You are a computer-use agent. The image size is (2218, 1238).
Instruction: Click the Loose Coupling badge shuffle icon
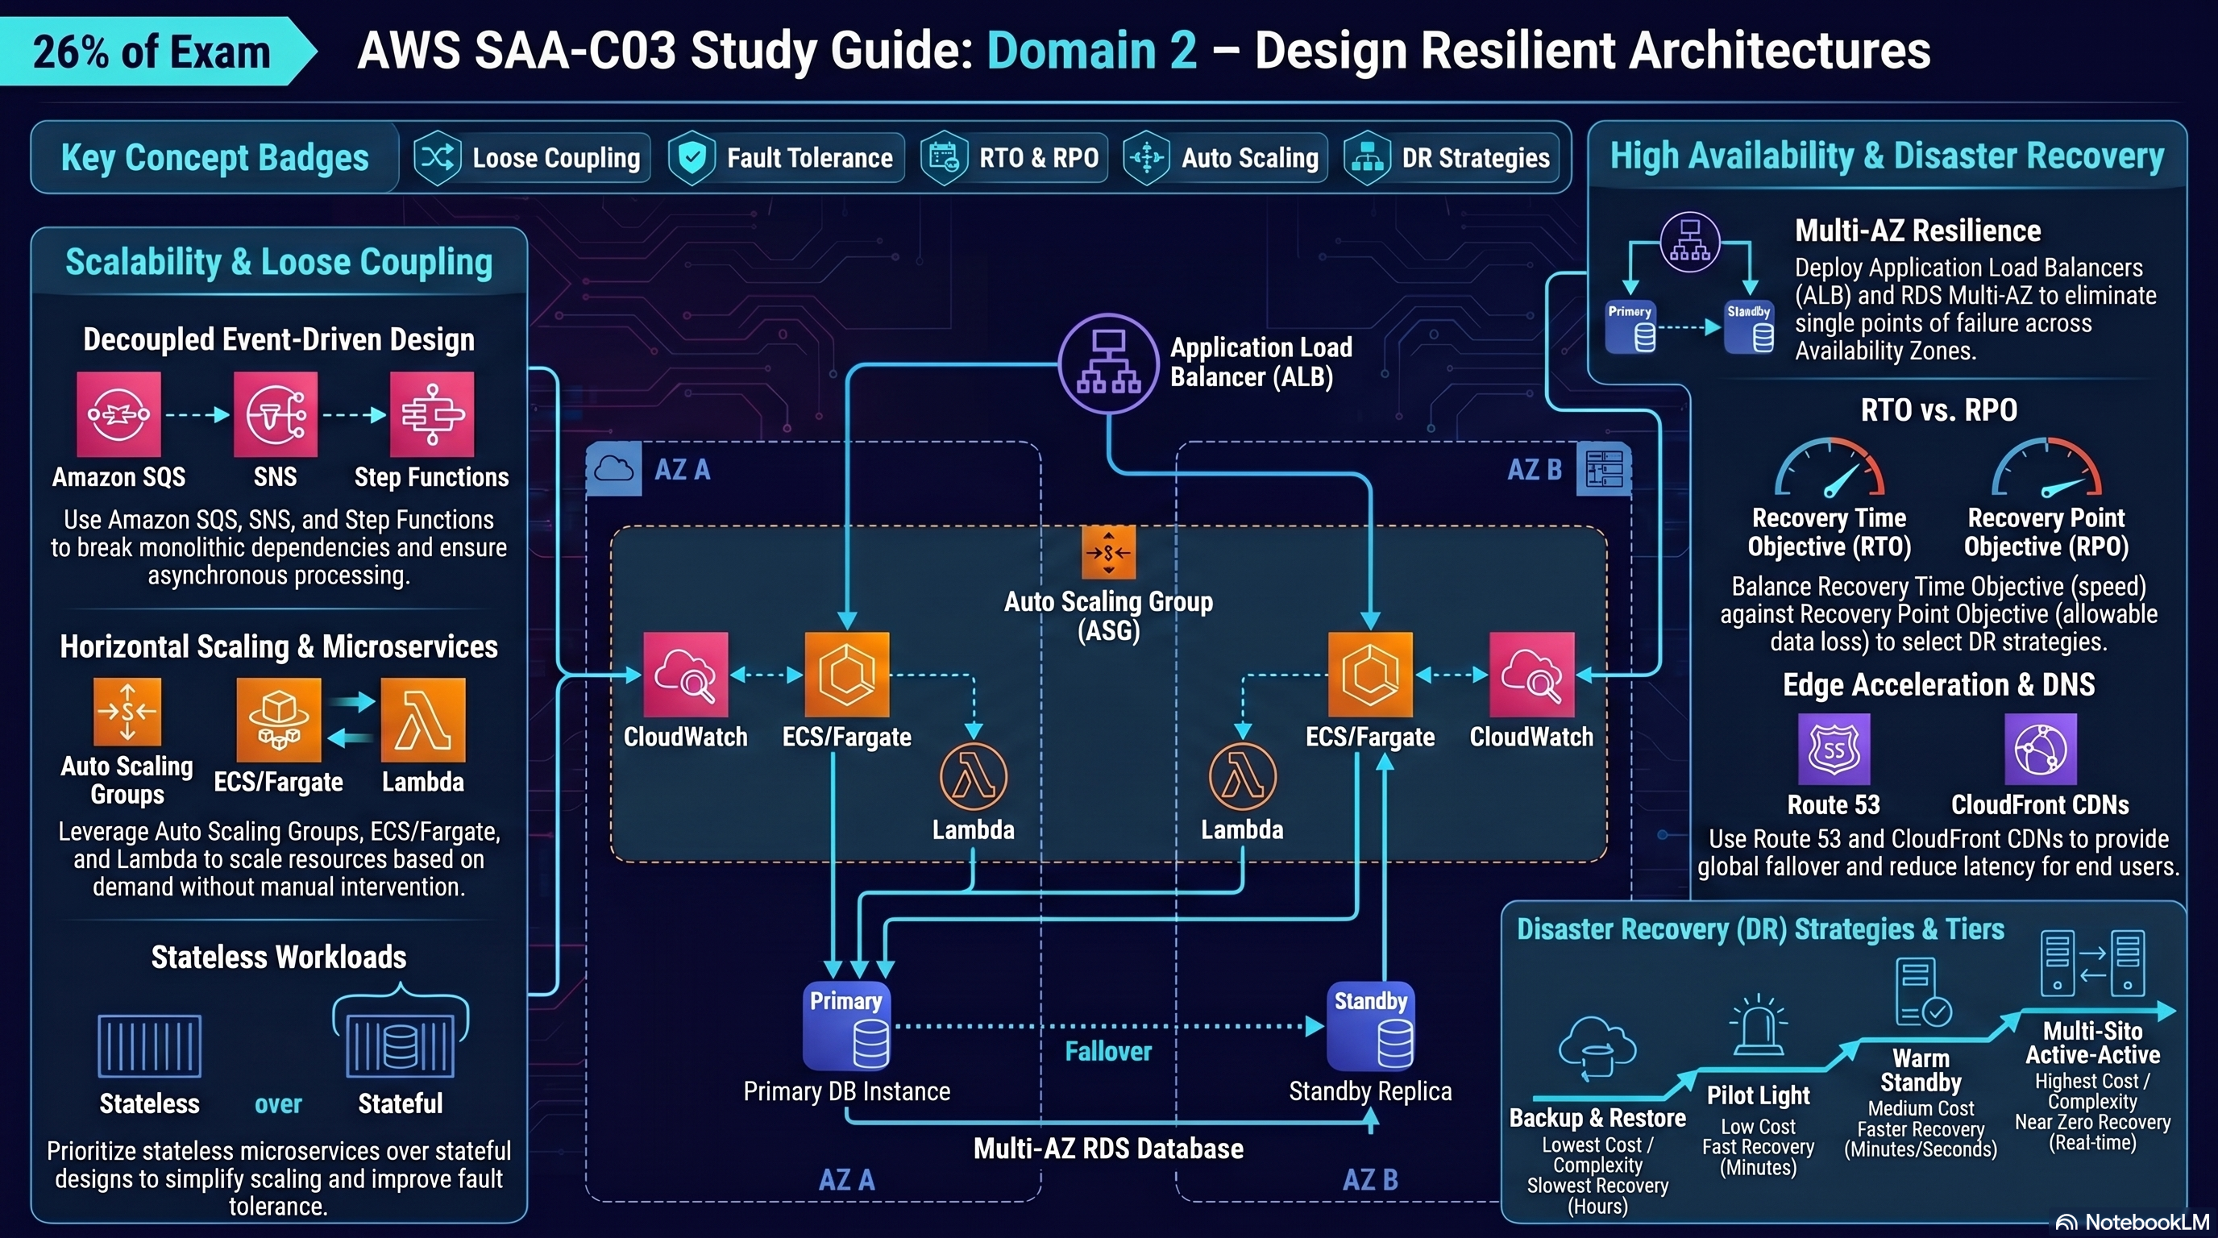[x=438, y=157]
